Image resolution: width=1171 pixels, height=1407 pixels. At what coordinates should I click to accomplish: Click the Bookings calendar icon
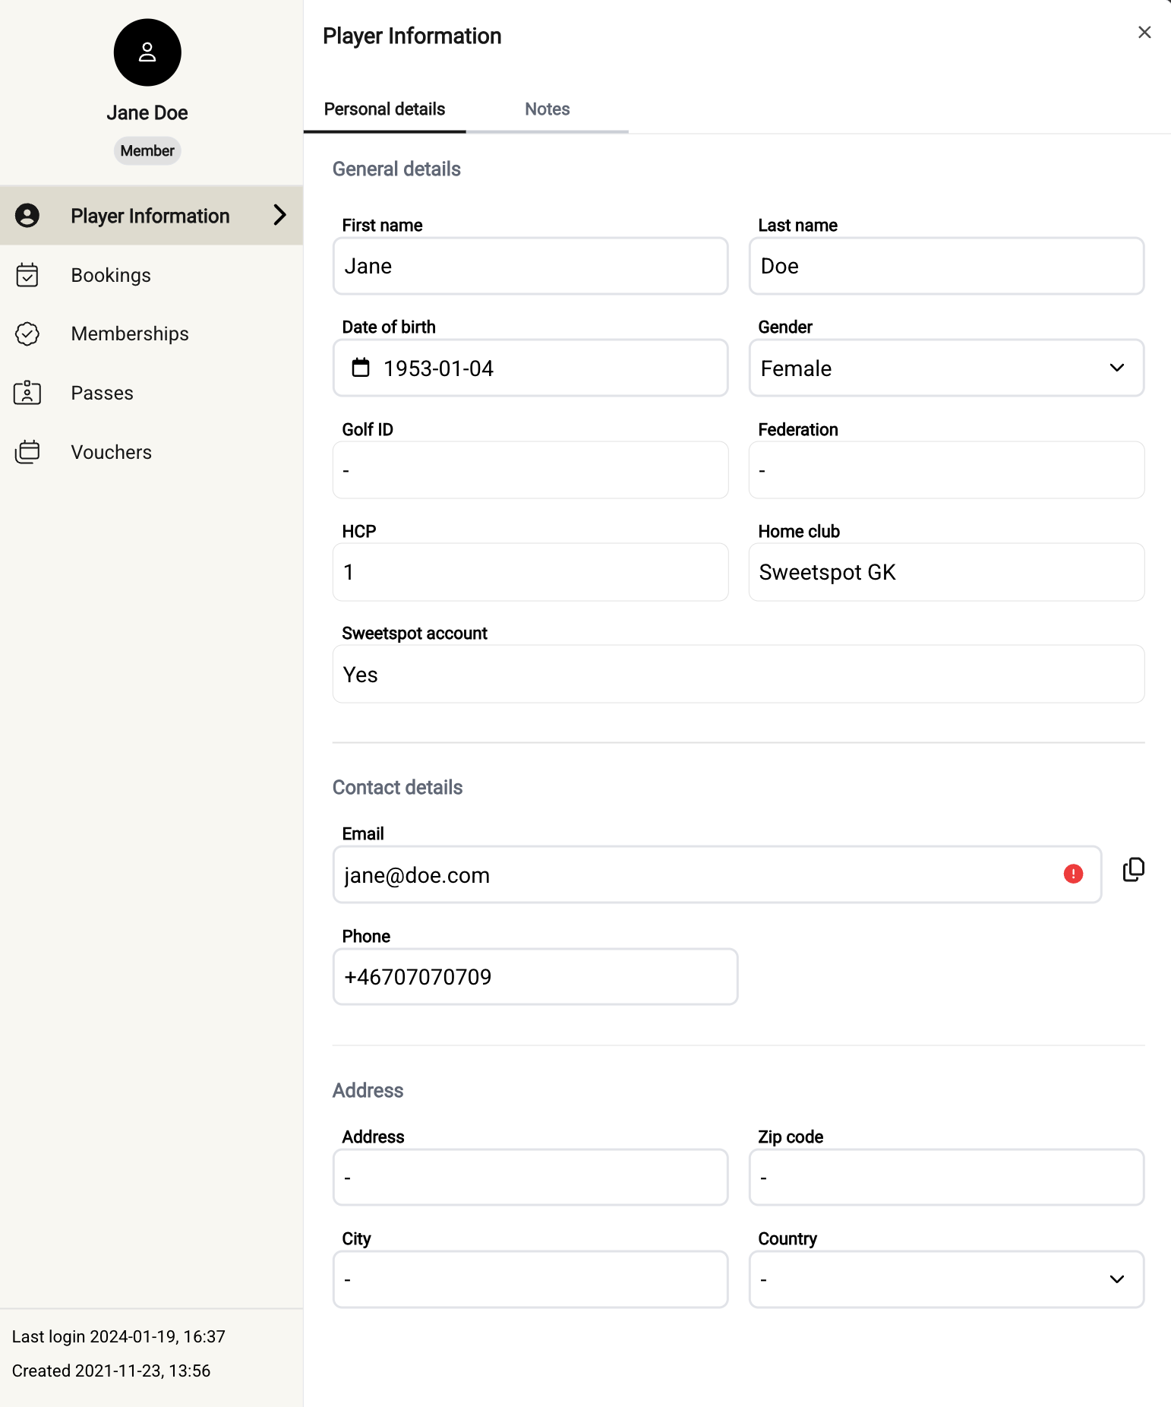pos(27,275)
